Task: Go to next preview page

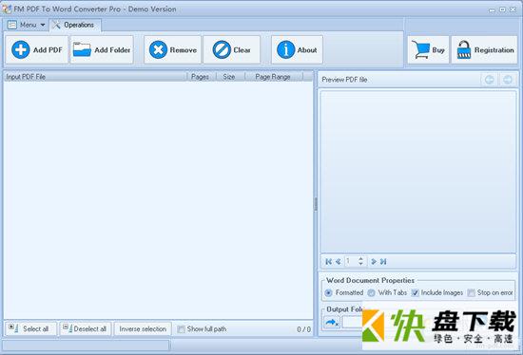Action: tap(374, 261)
